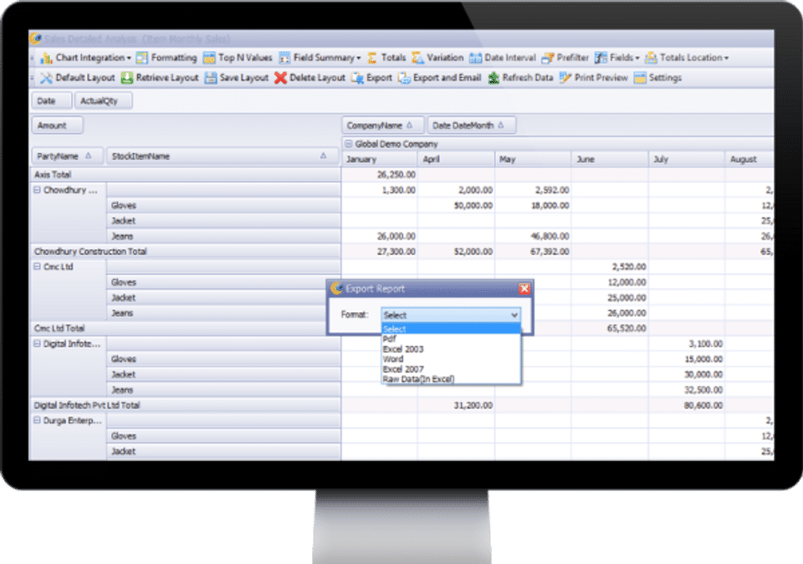Sort by Date DateMonth field header
Screen dimensions: 803x564
point(472,126)
